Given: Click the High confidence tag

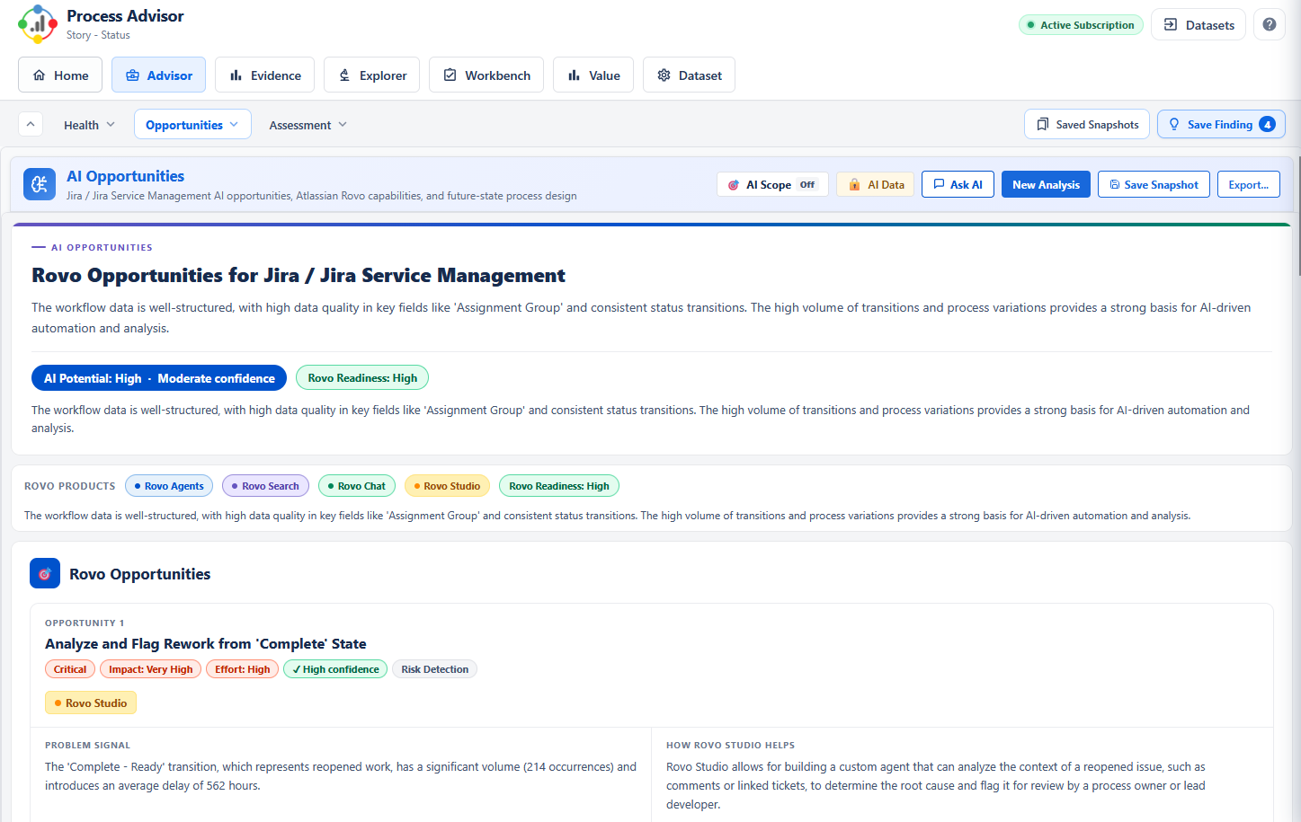Looking at the screenshot, I should click(x=335, y=669).
